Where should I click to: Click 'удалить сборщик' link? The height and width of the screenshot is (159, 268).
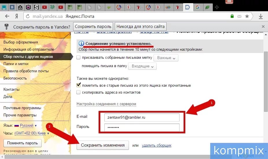tap(157, 145)
